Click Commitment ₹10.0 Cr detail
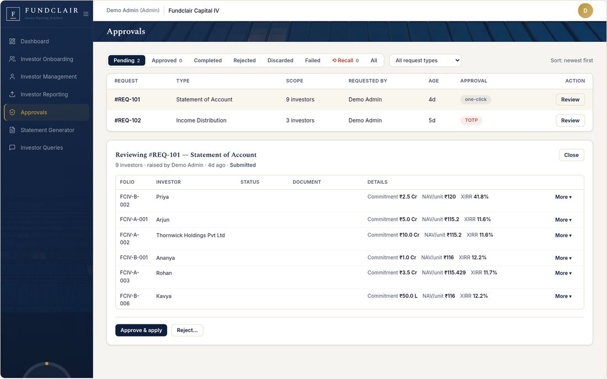This screenshot has height=379, width=607. 393,235
